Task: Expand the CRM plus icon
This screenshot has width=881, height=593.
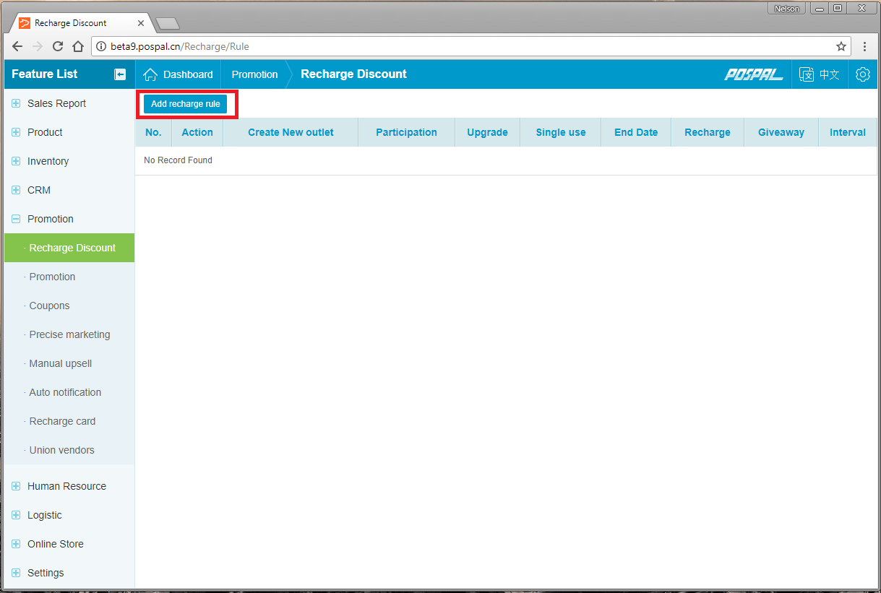Action: 16,190
